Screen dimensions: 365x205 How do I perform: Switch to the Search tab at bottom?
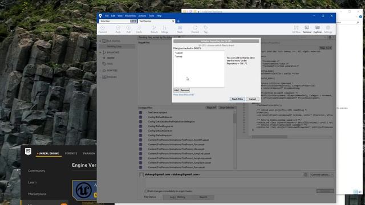coord(203,197)
